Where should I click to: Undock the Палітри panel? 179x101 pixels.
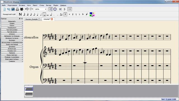tap(20, 19)
